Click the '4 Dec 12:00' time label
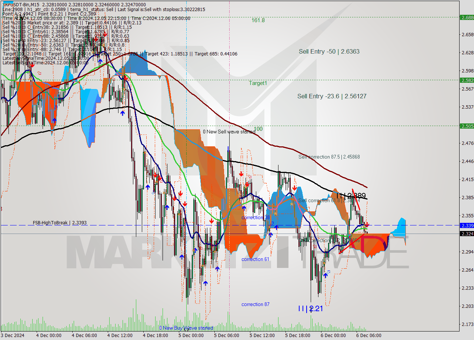This screenshot has width=474, height=340. (x=120, y=336)
